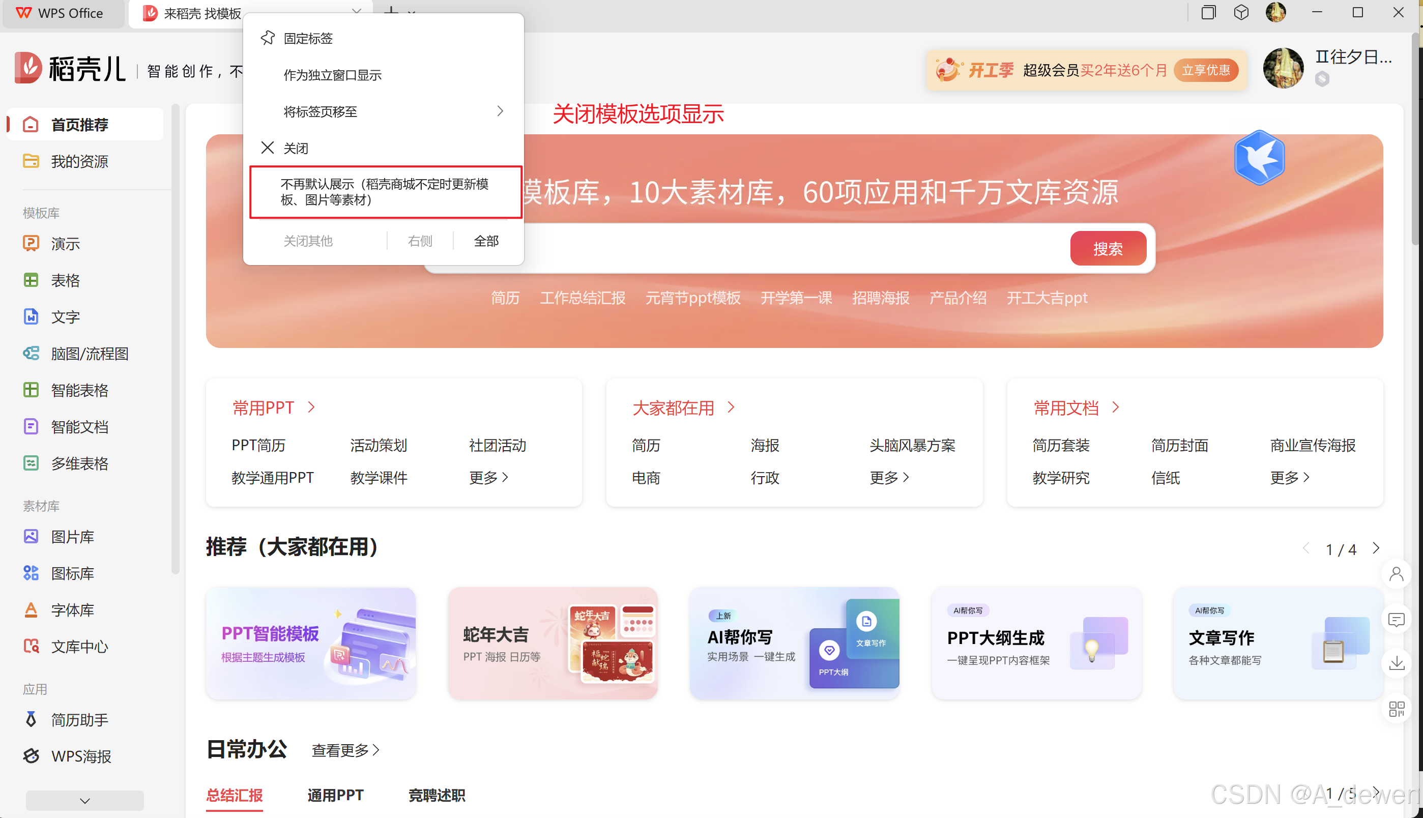
Task: Switch to the 通用PPT tab
Action: 335,795
